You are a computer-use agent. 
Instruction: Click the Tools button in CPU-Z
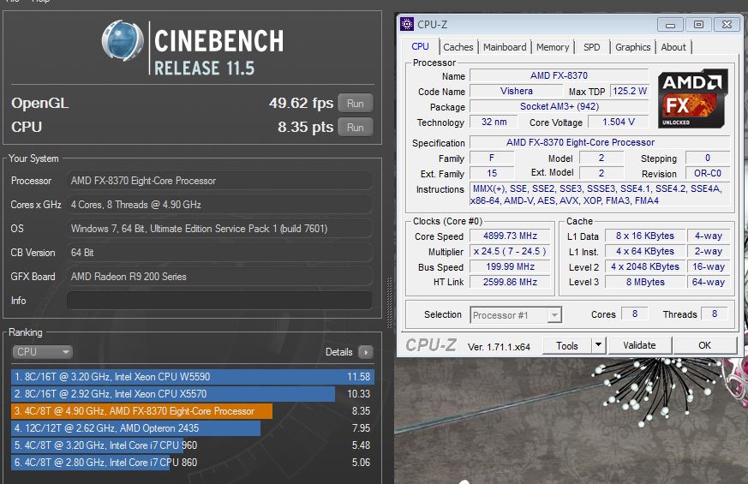(567, 345)
